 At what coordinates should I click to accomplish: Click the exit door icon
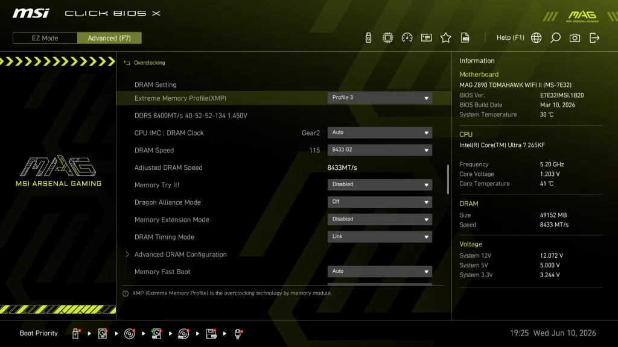594,38
